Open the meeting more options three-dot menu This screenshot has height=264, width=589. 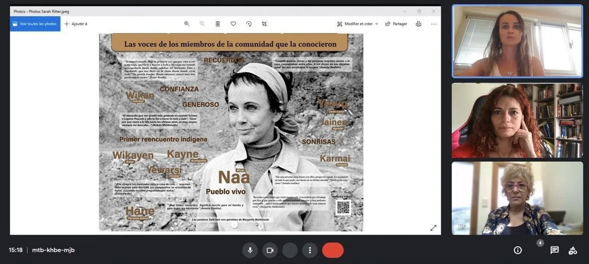[x=310, y=250]
